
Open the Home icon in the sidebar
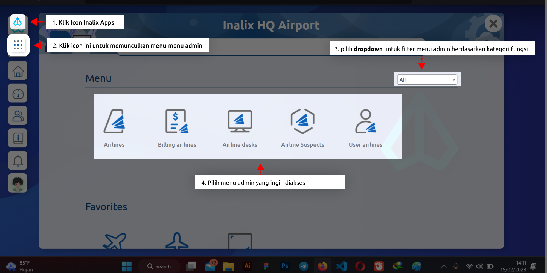pyautogui.click(x=18, y=70)
